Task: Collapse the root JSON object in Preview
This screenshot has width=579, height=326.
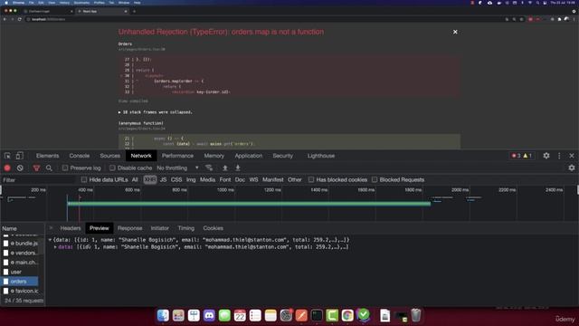Action: pyautogui.click(x=50, y=240)
